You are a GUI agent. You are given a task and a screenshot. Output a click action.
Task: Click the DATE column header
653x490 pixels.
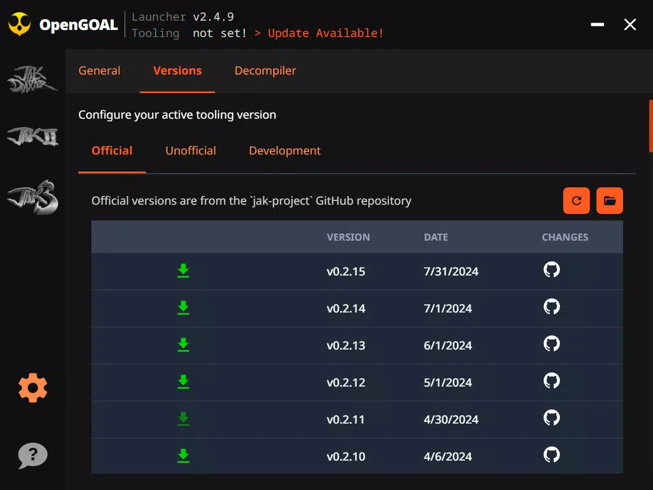pos(436,237)
